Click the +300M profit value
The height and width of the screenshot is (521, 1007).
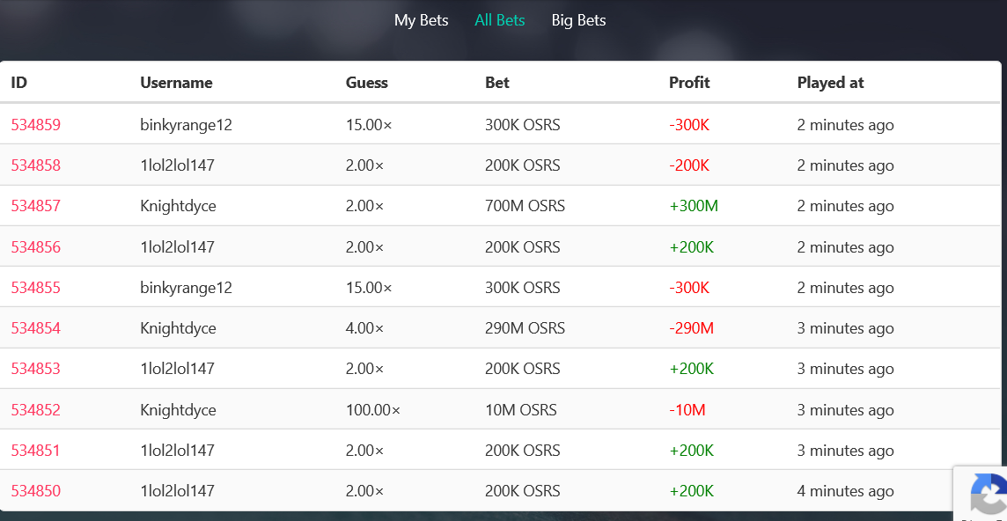point(694,206)
